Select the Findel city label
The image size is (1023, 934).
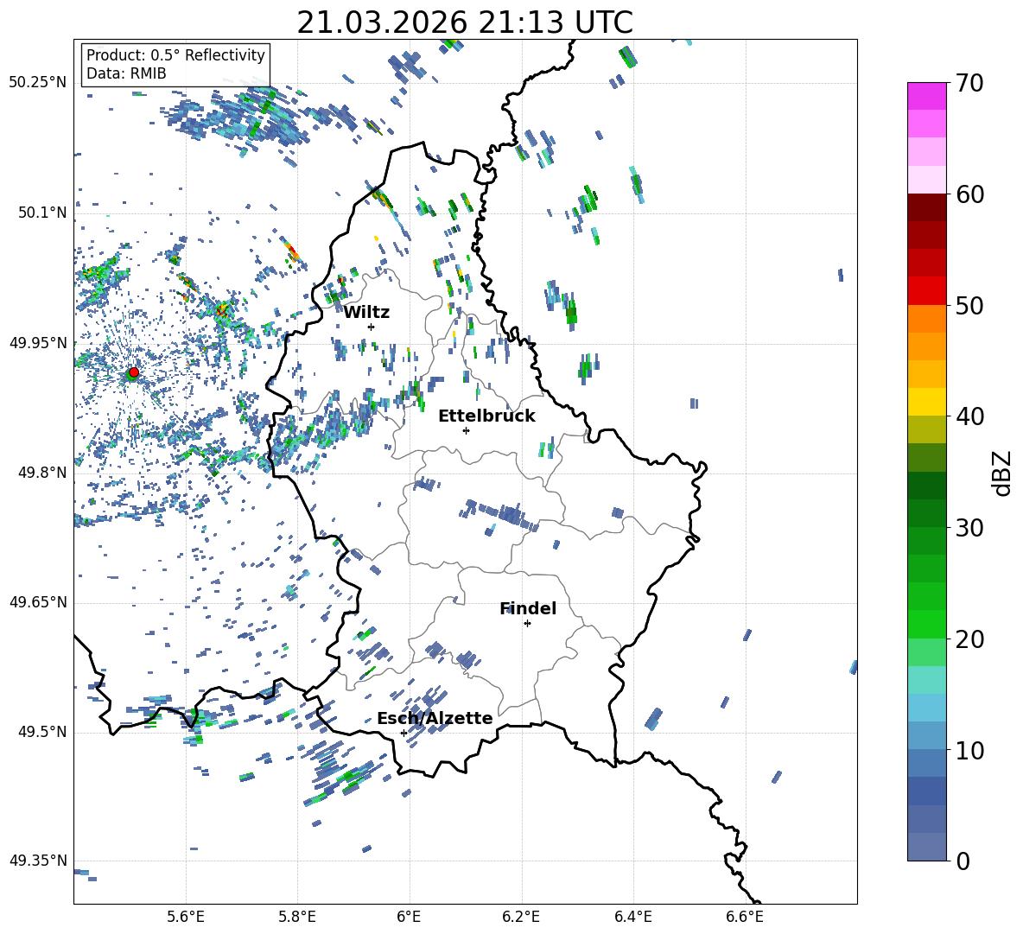[528, 608]
